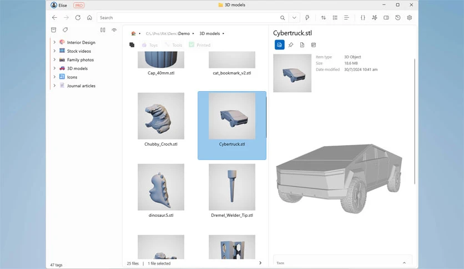Toggle the side preview panel icon
The image size is (464, 269).
(x=386, y=18)
